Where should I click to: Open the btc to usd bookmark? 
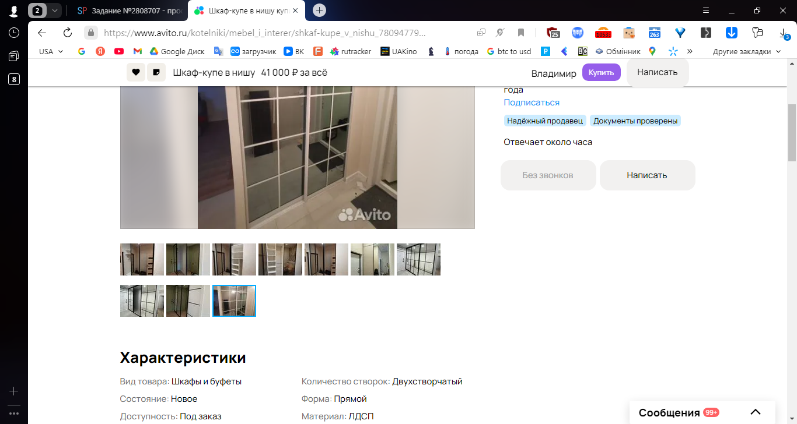[x=509, y=51]
